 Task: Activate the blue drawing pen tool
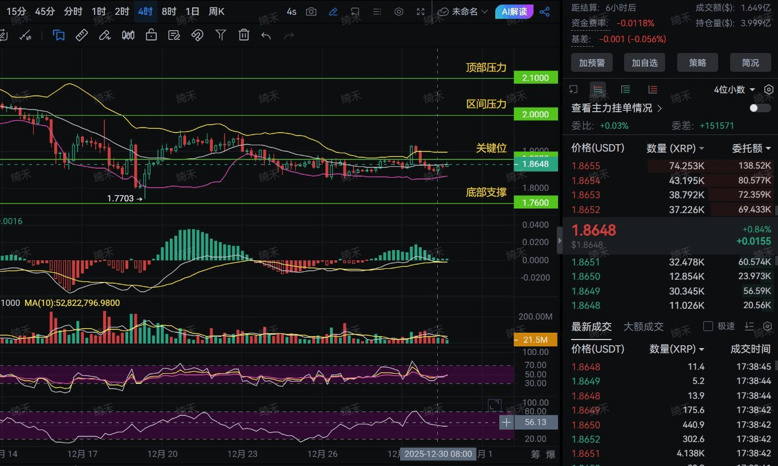tap(333, 11)
